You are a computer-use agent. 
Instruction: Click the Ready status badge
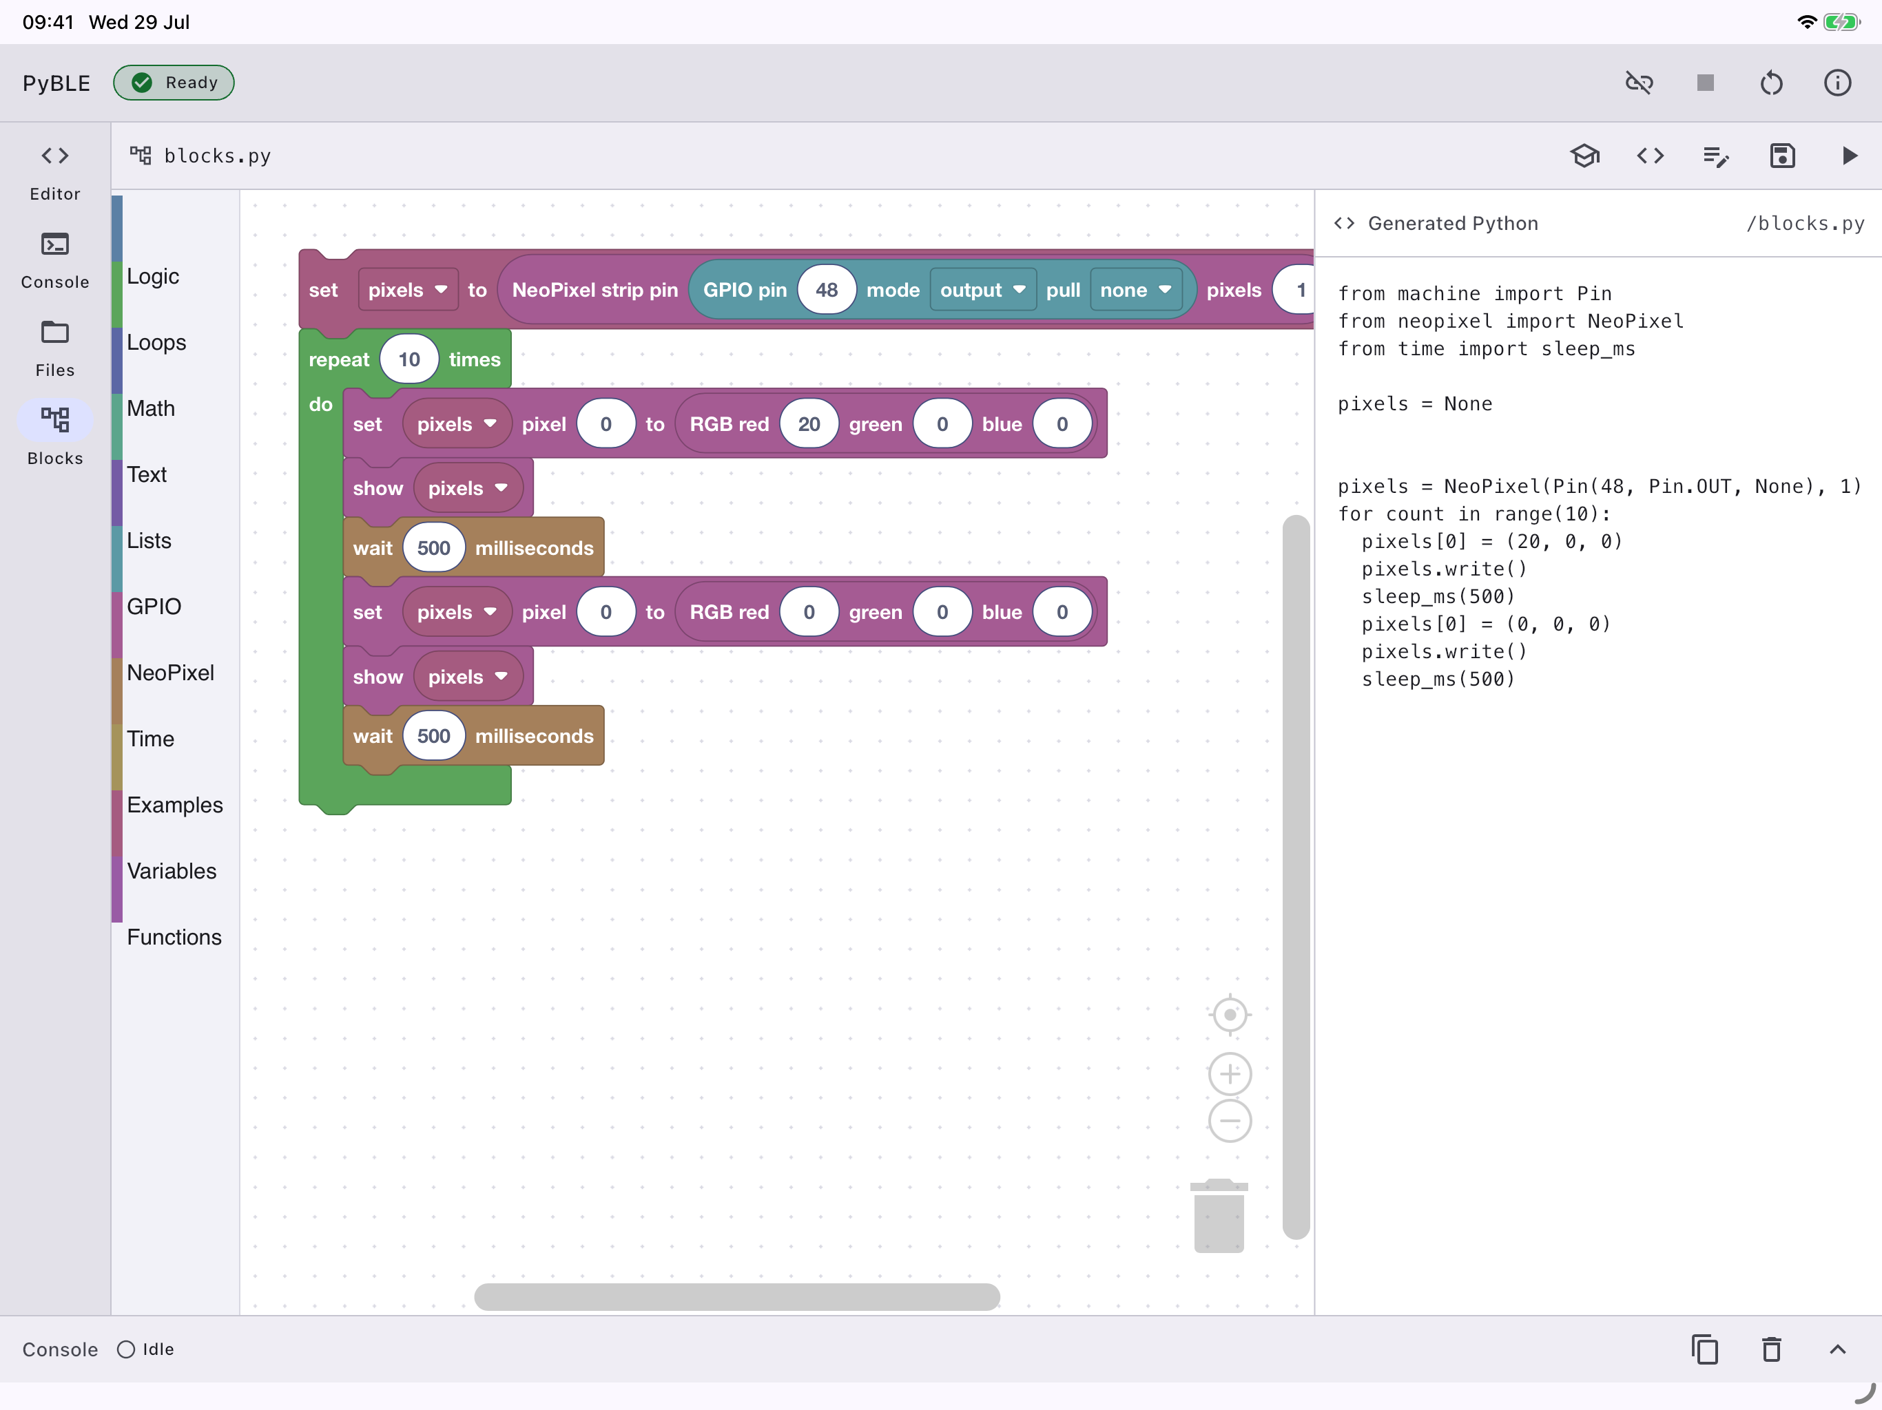174,83
